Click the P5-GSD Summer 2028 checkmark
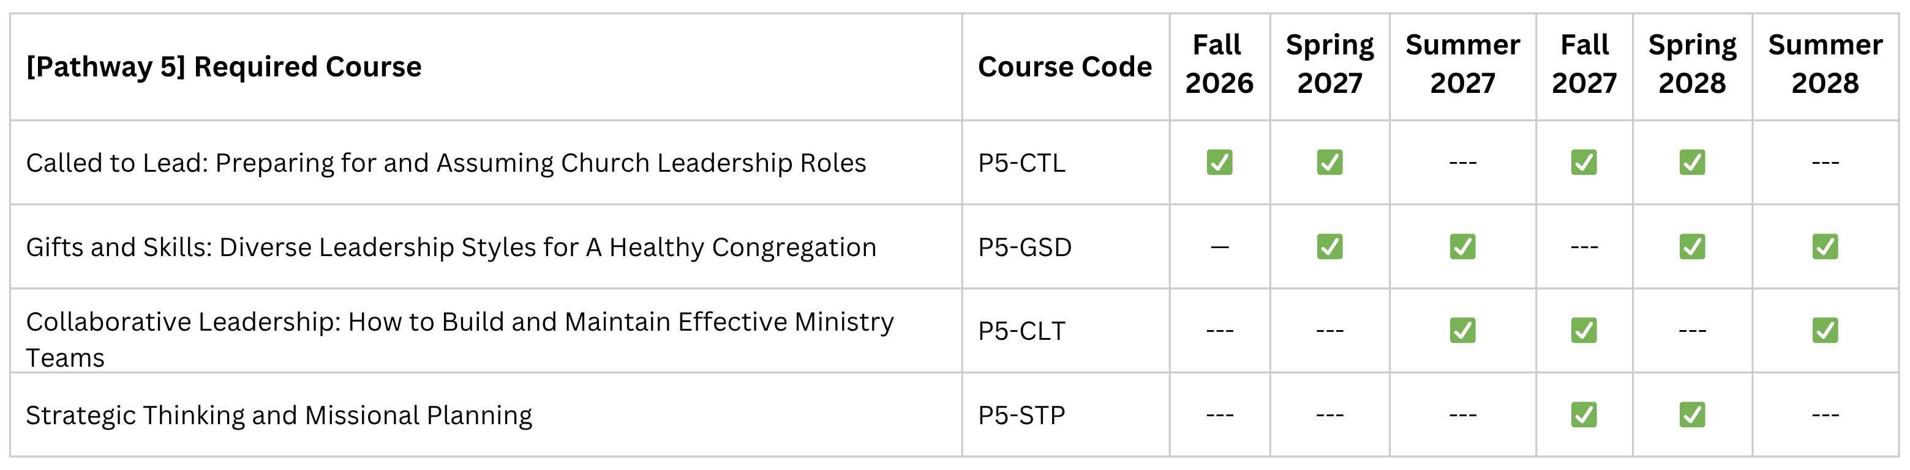The height and width of the screenshot is (470, 1910). 1825,246
